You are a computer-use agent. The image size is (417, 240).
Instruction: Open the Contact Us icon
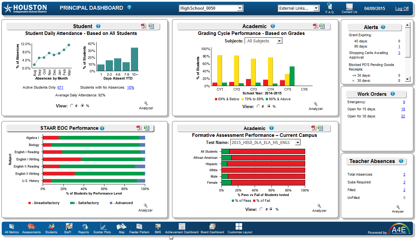349,8
